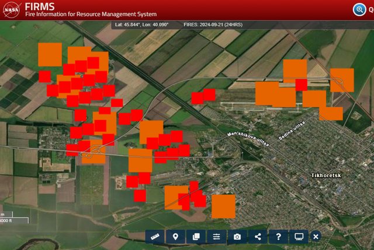Click the large orange fire square at bottom center

point(223,206)
